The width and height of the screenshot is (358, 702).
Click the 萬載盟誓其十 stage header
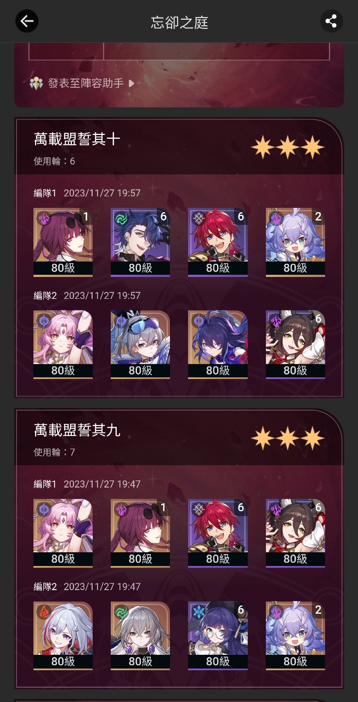coord(77,139)
